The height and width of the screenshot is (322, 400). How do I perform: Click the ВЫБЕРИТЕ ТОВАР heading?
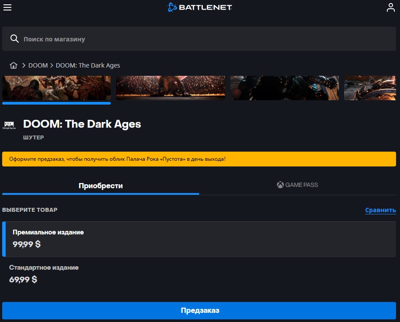tap(30, 210)
